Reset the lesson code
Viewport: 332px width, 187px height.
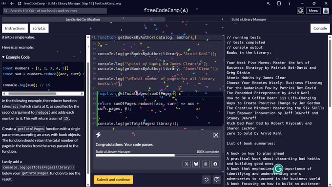[207, 180]
